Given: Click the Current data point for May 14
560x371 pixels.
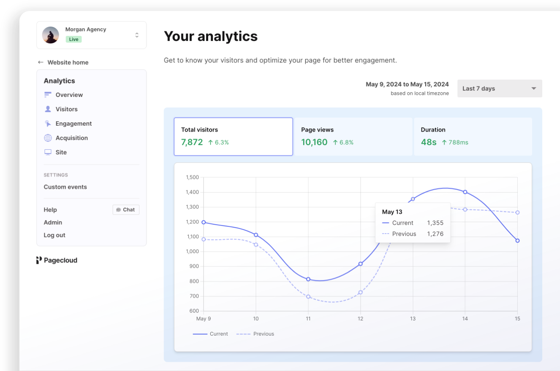Looking at the screenshot, I should click(x=465, y=192).
